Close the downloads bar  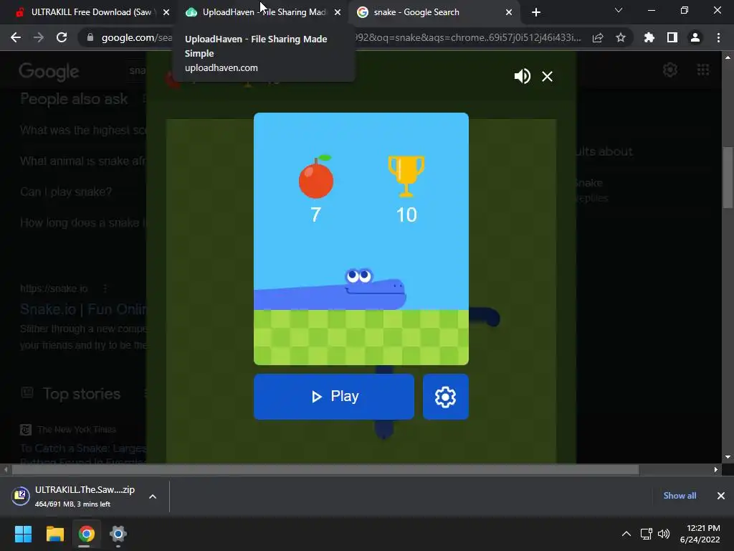pos(721,496)
